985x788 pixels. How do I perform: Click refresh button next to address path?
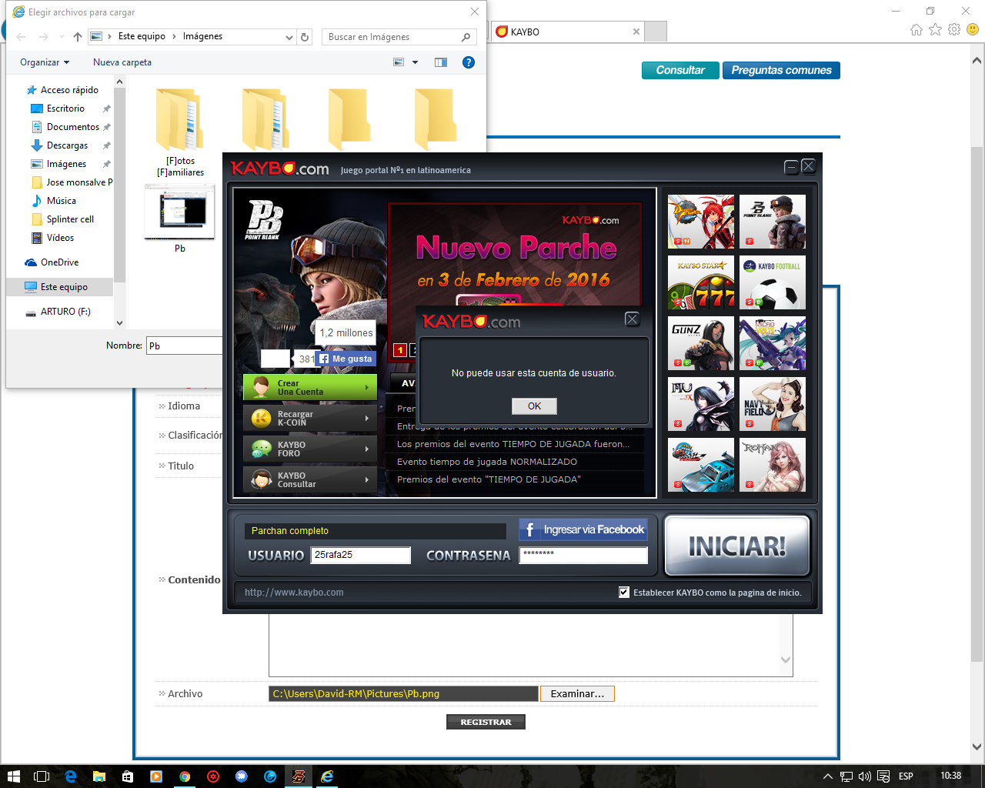click(305, 37)
